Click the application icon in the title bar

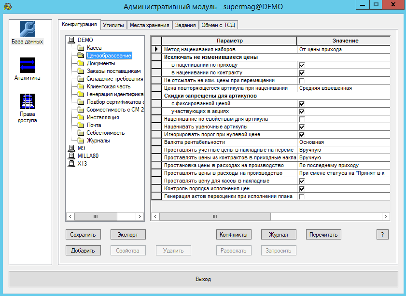click(x=8, y=6)
